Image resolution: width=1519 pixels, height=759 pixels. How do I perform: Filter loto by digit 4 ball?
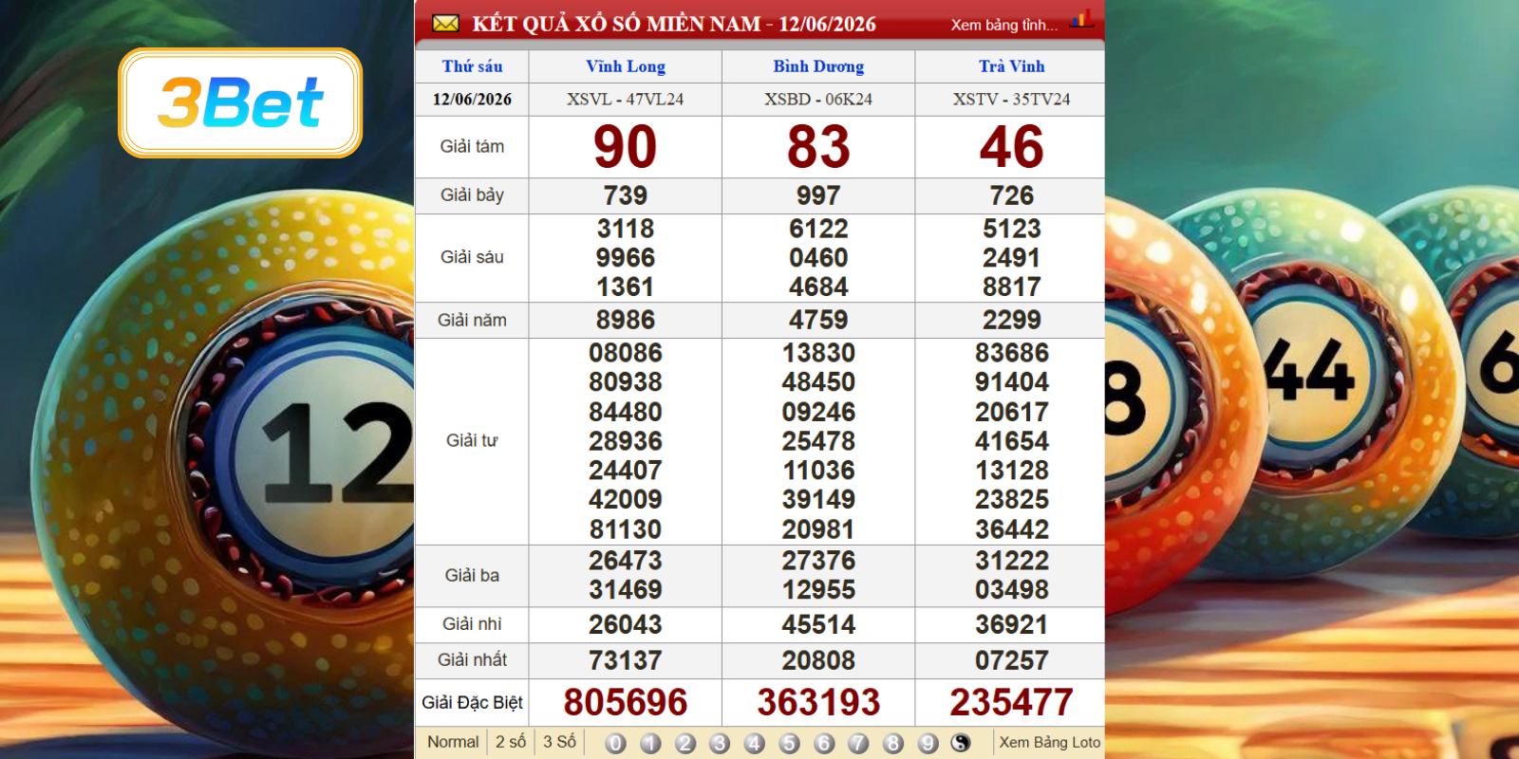(755, 743)
